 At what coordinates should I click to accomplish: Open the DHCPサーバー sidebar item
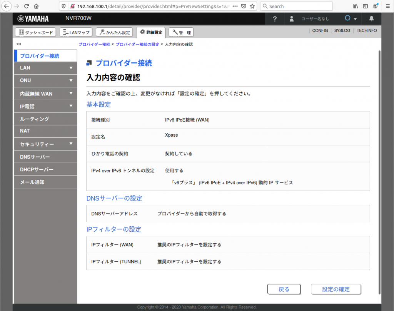point(45,169)
